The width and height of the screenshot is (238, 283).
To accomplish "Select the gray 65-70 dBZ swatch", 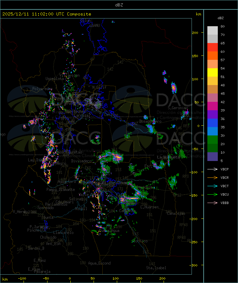I will tap(212, 39).
